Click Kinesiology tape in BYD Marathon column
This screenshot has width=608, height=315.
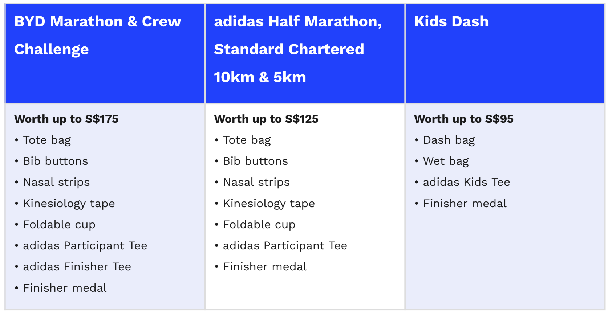click(x=69, y=204)
